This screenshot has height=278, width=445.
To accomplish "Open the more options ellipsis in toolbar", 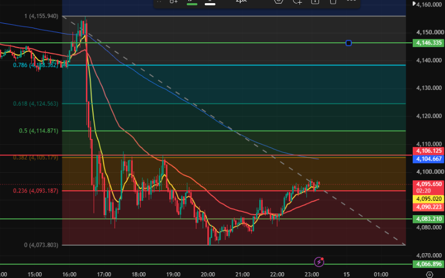I will coord(351,1).
